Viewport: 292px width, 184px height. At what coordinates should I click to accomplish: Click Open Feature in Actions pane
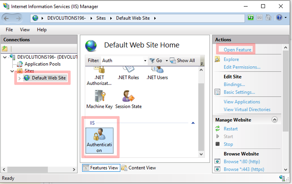(238, 50)
